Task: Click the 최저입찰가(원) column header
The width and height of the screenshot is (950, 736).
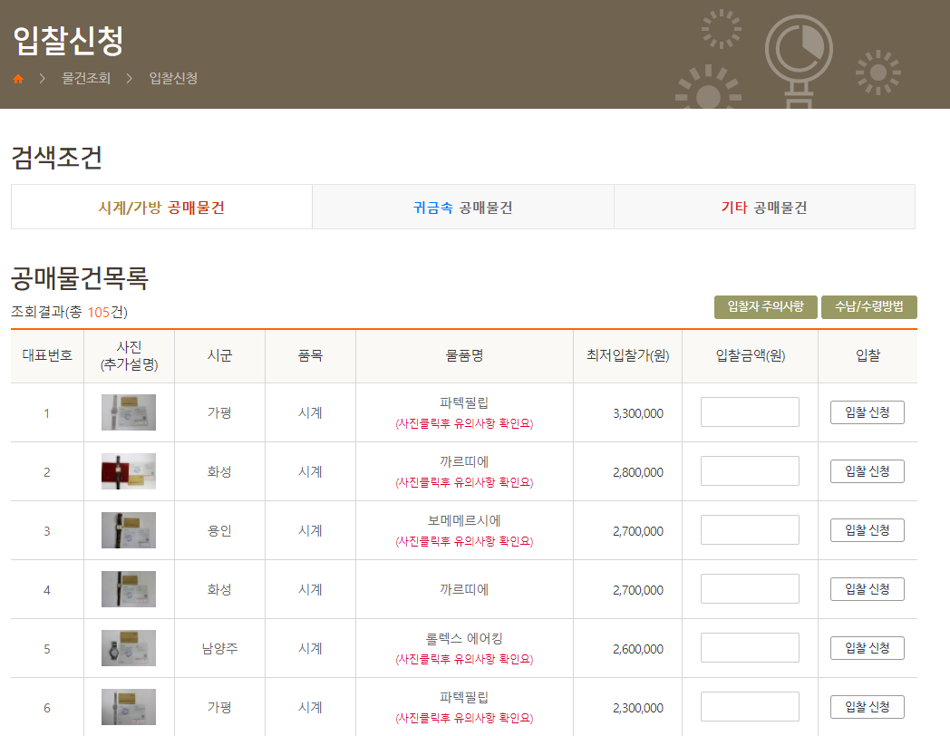Action: tap(627, 355)
